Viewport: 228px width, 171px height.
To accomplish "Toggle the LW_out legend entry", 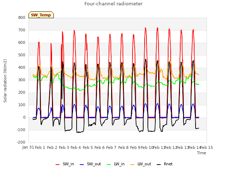I will coord(141,164).
